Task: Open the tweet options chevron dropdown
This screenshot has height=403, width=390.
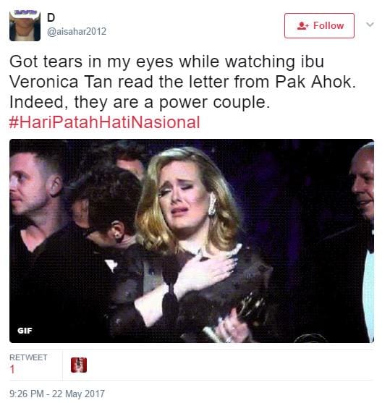Action: (370, 25)
